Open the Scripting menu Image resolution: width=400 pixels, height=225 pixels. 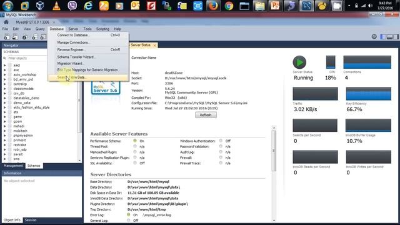coord(102,29)
